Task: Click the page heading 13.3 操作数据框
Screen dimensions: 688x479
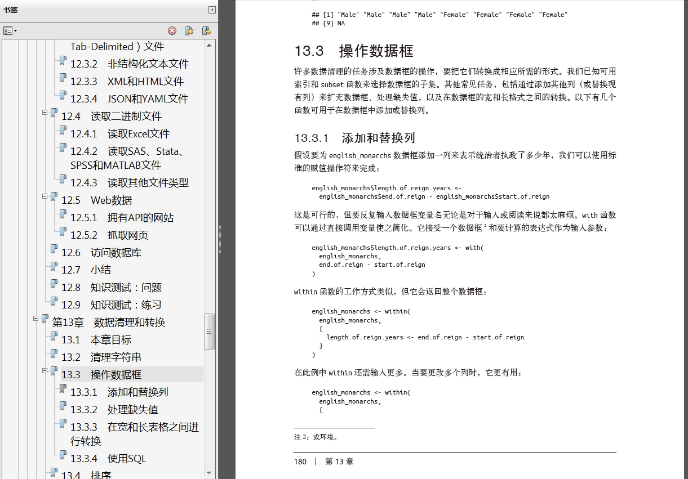Action: point(354,51)
